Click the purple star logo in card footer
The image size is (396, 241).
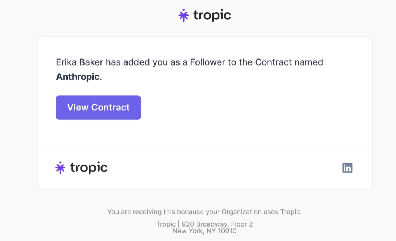coord(60,168)
